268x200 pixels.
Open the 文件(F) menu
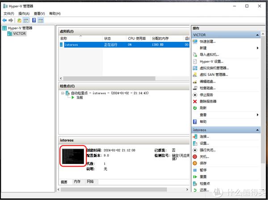coord(9,13)
